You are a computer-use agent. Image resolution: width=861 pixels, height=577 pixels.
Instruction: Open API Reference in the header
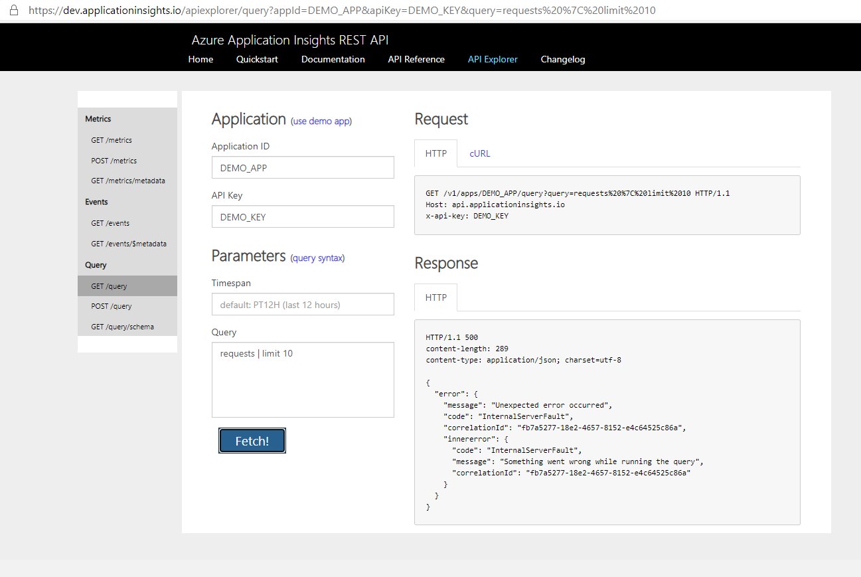pos(416,59)
